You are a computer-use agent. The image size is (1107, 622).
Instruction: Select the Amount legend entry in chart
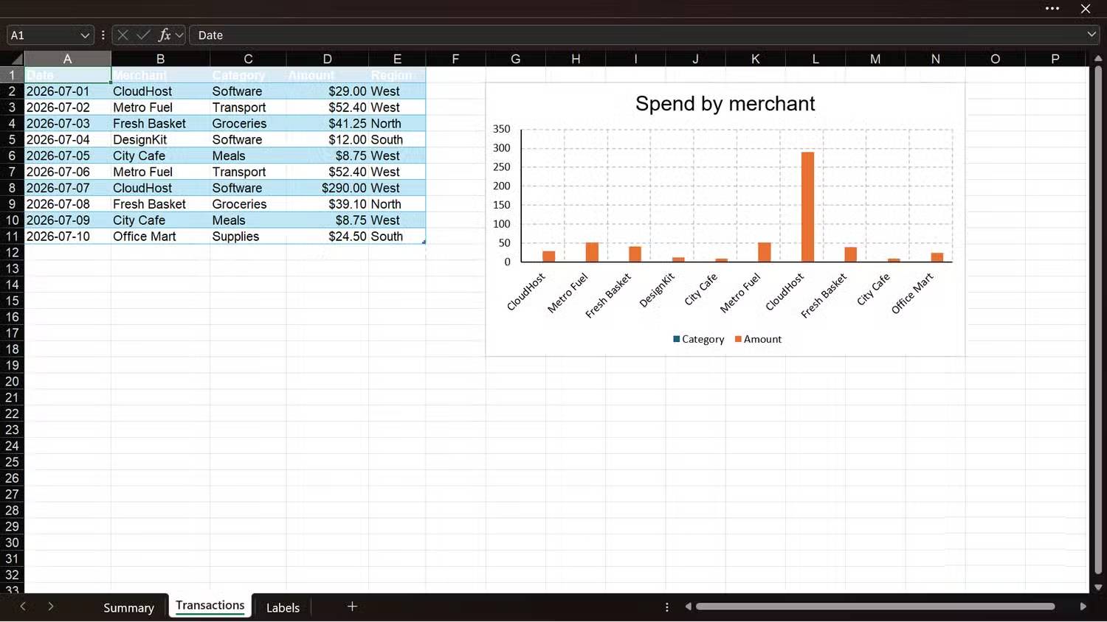click(x=758, y=339)
